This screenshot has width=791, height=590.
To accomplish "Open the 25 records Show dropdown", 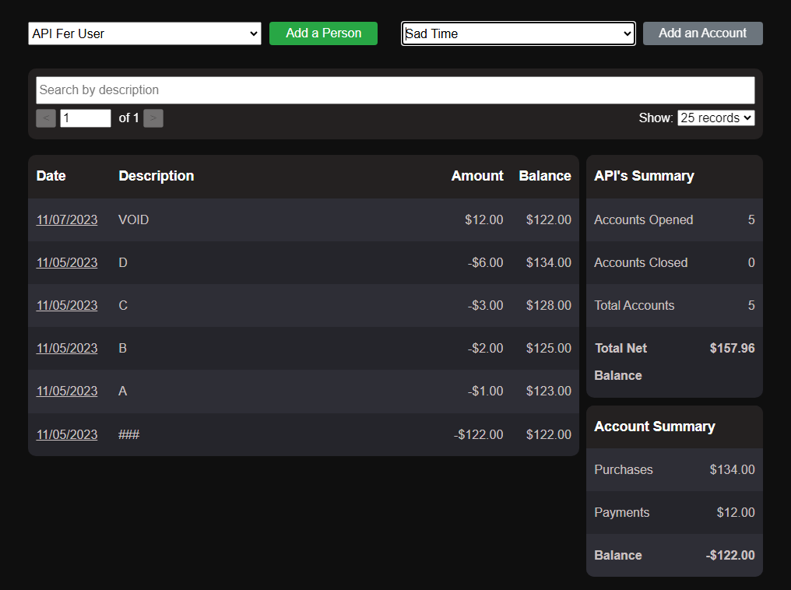I will pos(715,118).
